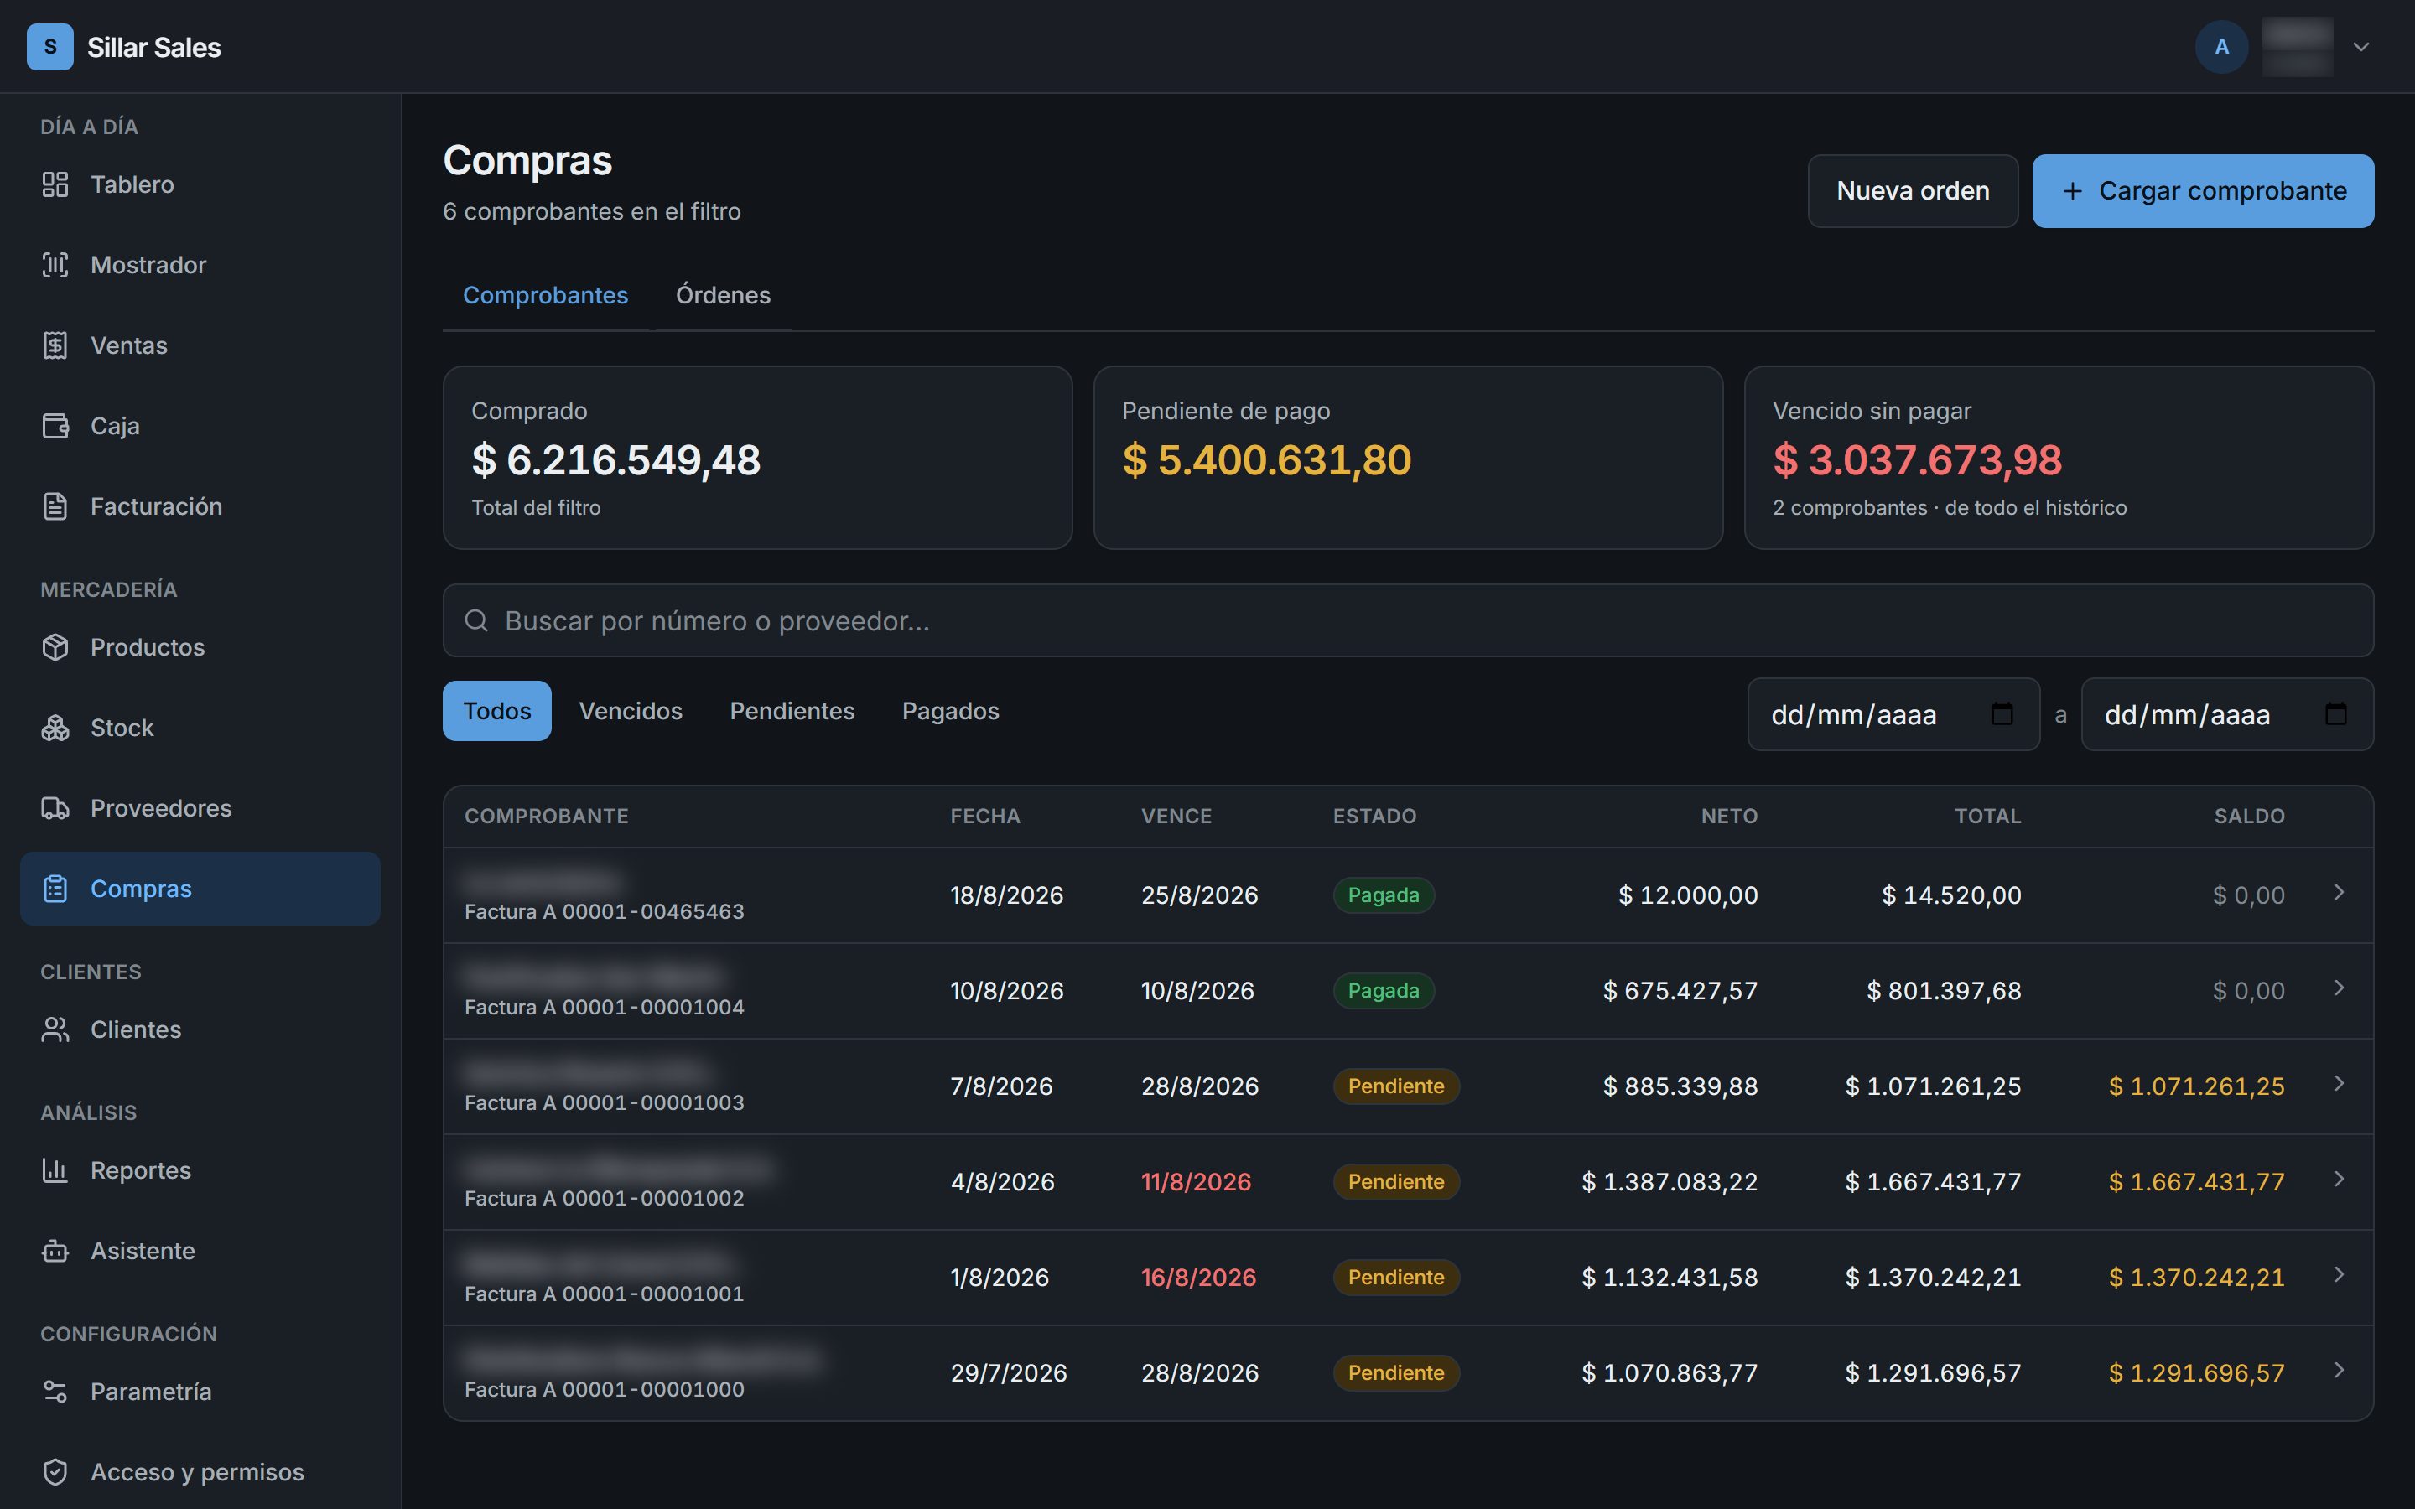Click the Facturación document icon
This screenshot has width=2415, height=1509.
click(55, 506)
